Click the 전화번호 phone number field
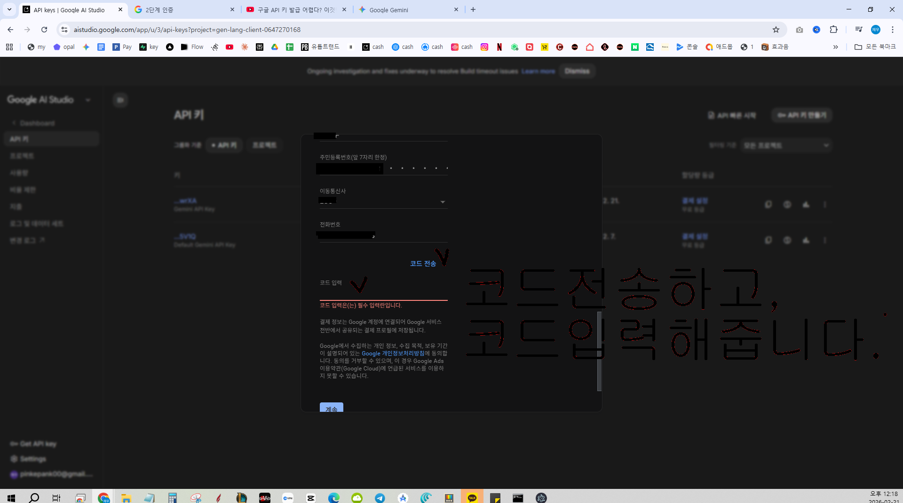This screenshot has width=903, height=503. 383,235
